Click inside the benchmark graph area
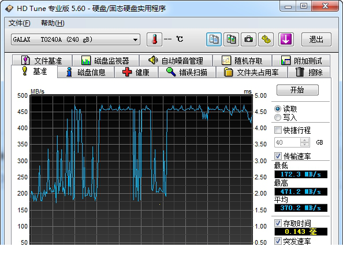Viewport: 343px width, 254px height. pyautogui.click(x=141, y=170)
